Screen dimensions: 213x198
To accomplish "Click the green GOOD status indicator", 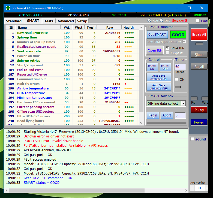I will click(x=178, y=35).
